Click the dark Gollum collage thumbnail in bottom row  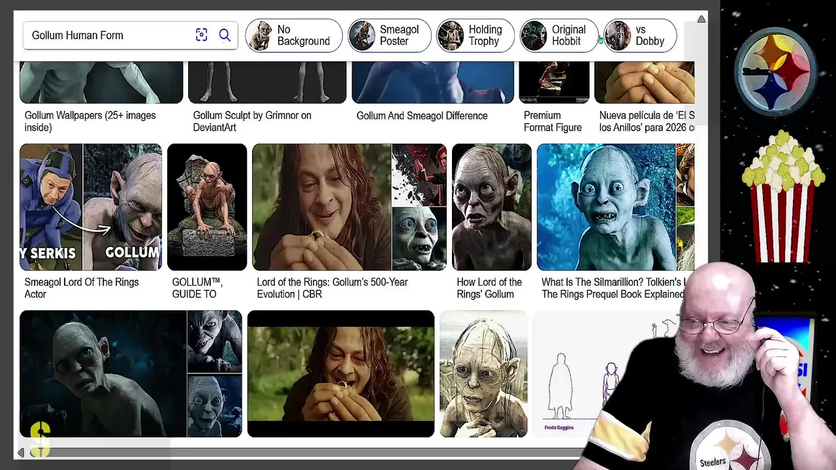131,373
